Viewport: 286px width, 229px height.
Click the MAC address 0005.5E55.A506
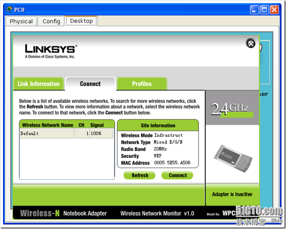click(172, 163)
